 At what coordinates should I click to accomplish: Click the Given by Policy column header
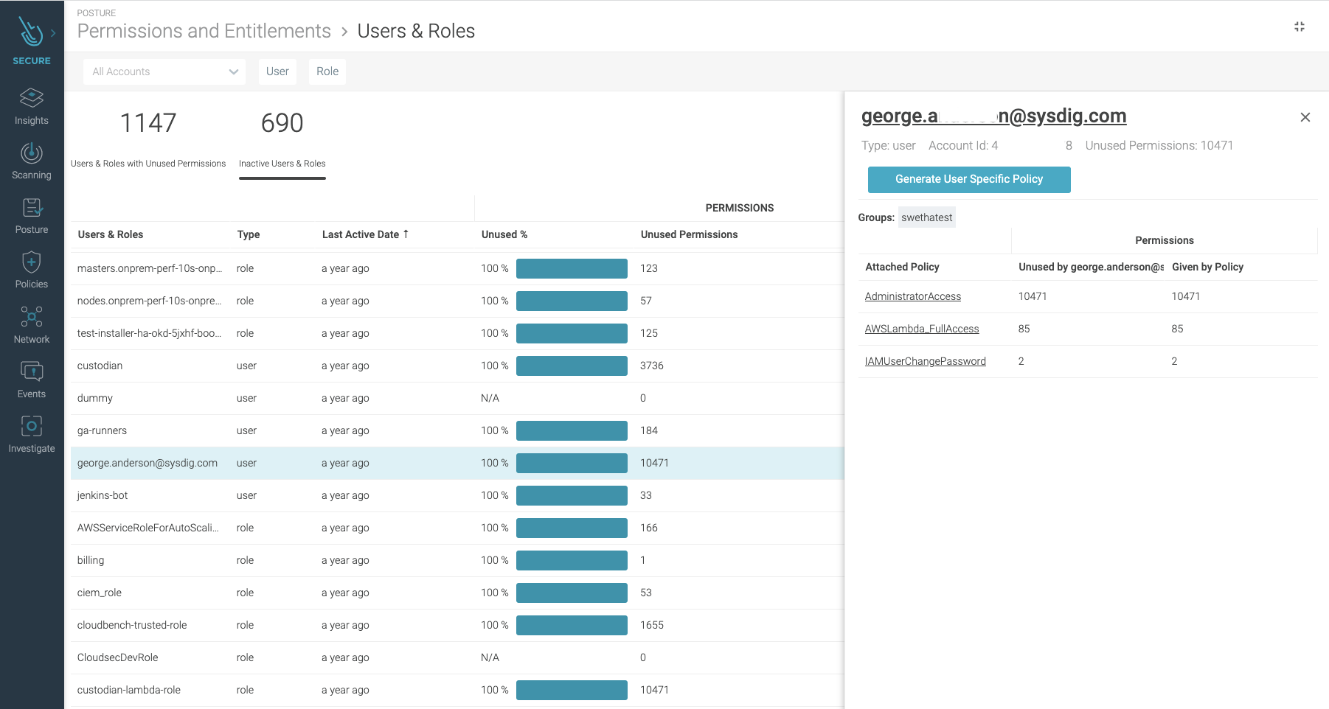click(1207, 267)
